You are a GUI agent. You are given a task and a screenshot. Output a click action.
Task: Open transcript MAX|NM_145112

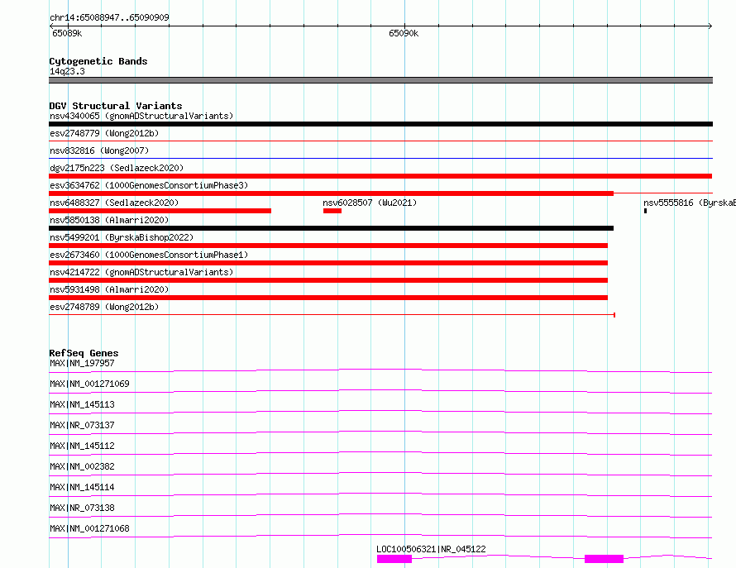(x=82, y=446)
